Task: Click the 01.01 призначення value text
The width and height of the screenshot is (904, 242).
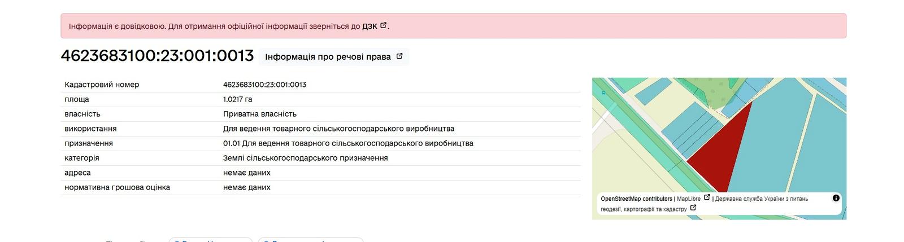Action: [348, 143]
